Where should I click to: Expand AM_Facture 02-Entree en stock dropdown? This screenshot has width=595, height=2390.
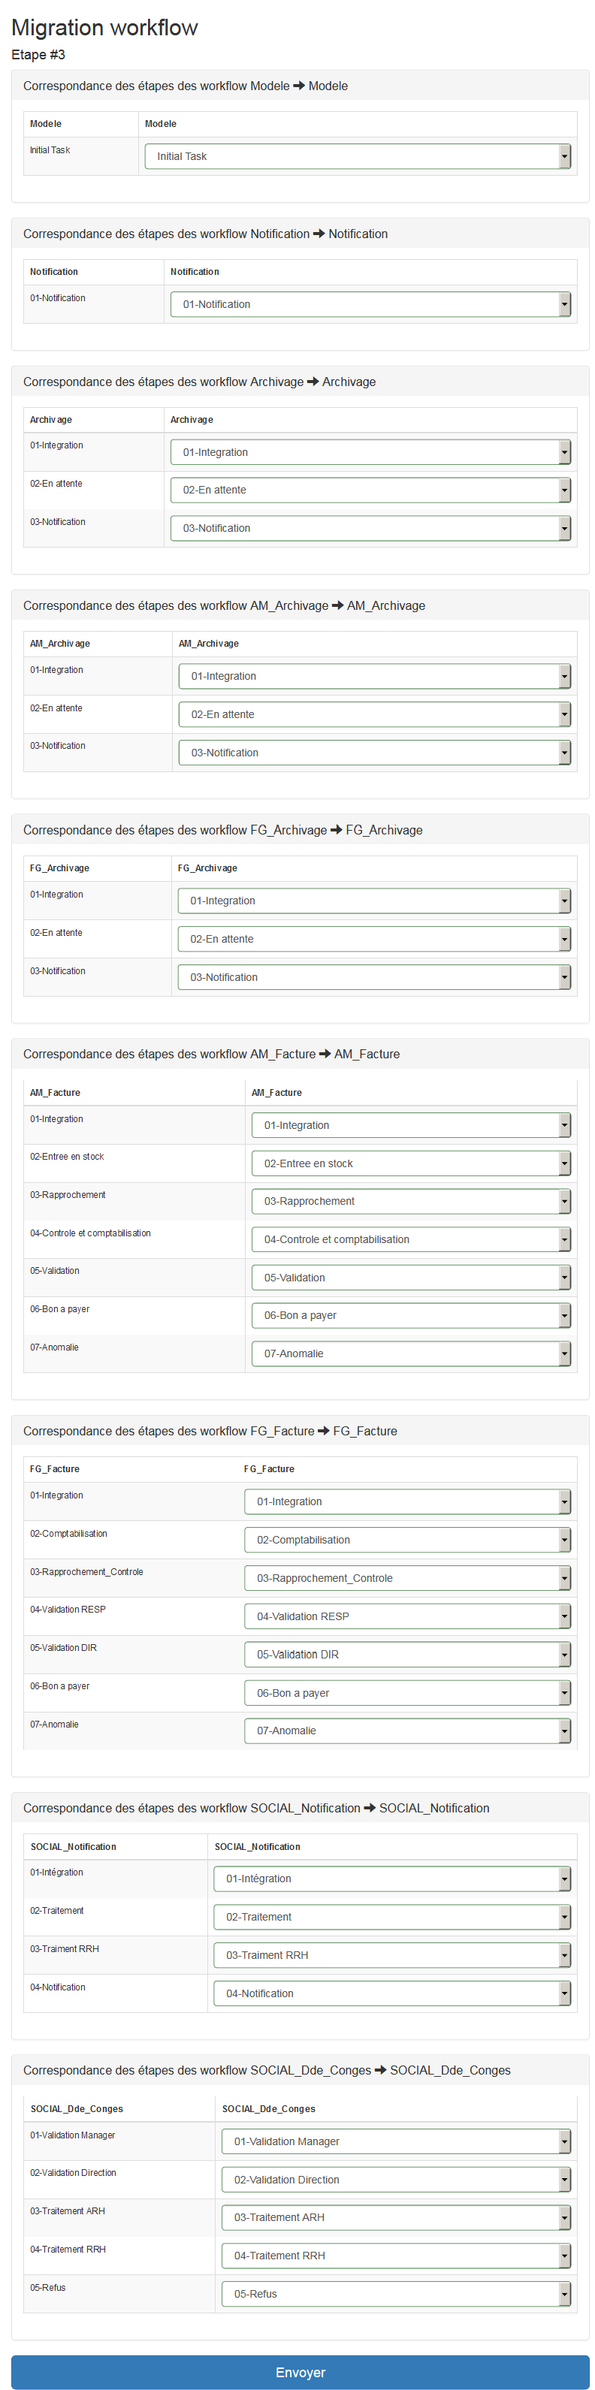pyautogui.click(x=411, y=1163)
